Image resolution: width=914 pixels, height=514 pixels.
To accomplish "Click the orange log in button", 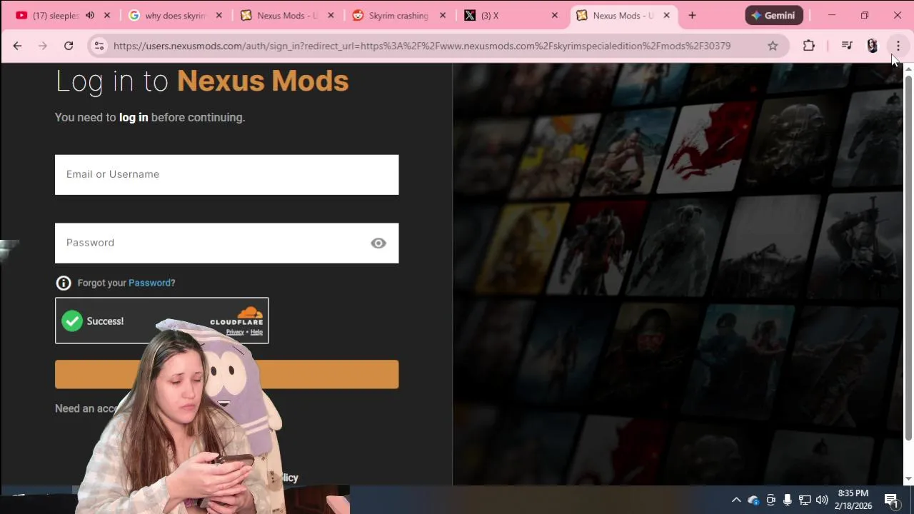I will (x=226, y=374).
